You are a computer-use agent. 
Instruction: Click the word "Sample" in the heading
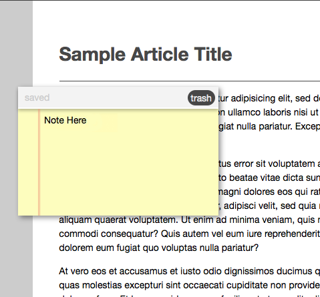92,55
